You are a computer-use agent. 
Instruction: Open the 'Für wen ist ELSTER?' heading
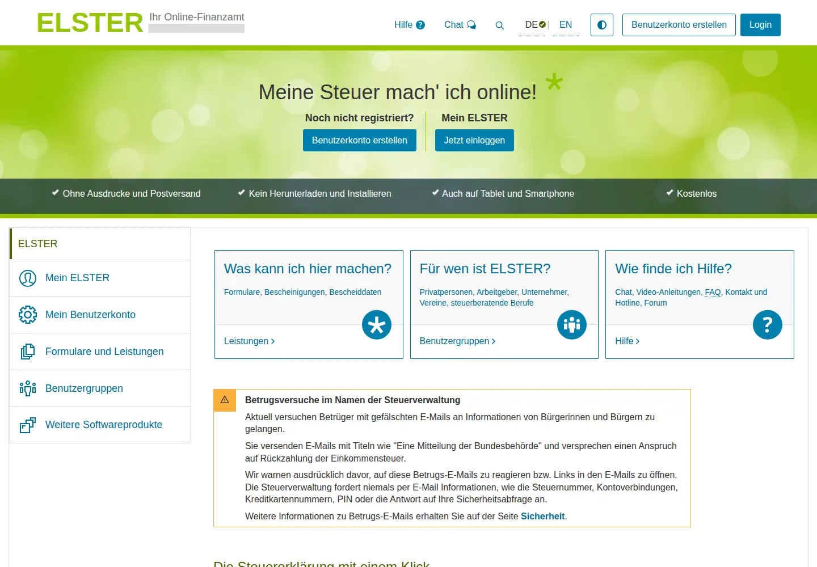tap(485, 269)
